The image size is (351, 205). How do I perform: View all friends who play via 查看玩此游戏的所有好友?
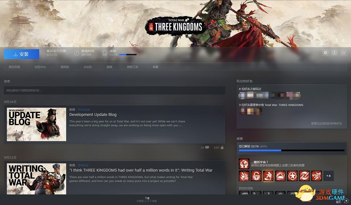pyautogui.click(x=326, y=123)
